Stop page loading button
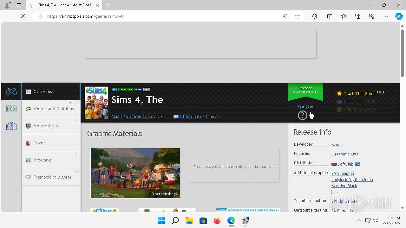The height and width of the screenshot is (228, 406). [x=23, y=16]
